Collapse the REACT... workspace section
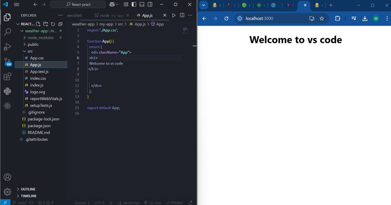391x205 pixels. 25,24
